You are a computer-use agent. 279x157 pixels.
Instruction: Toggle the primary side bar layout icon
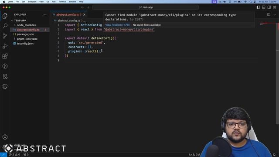258,7
